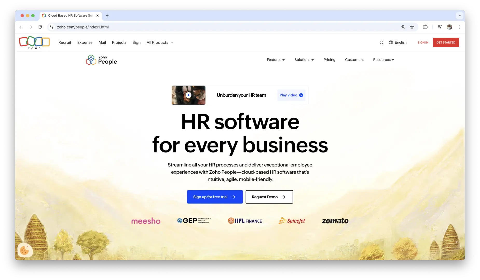
Task: Expand the All Products dropdown
Action: [160, 43]
